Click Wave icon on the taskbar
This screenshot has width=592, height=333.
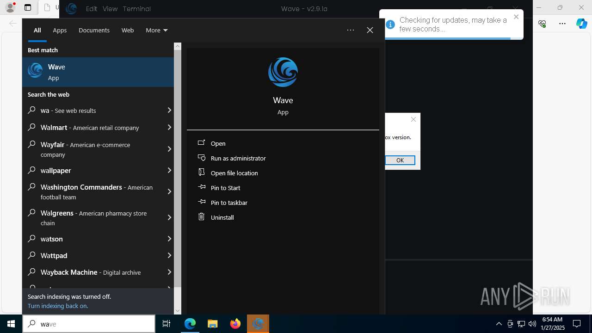point(258,324)
